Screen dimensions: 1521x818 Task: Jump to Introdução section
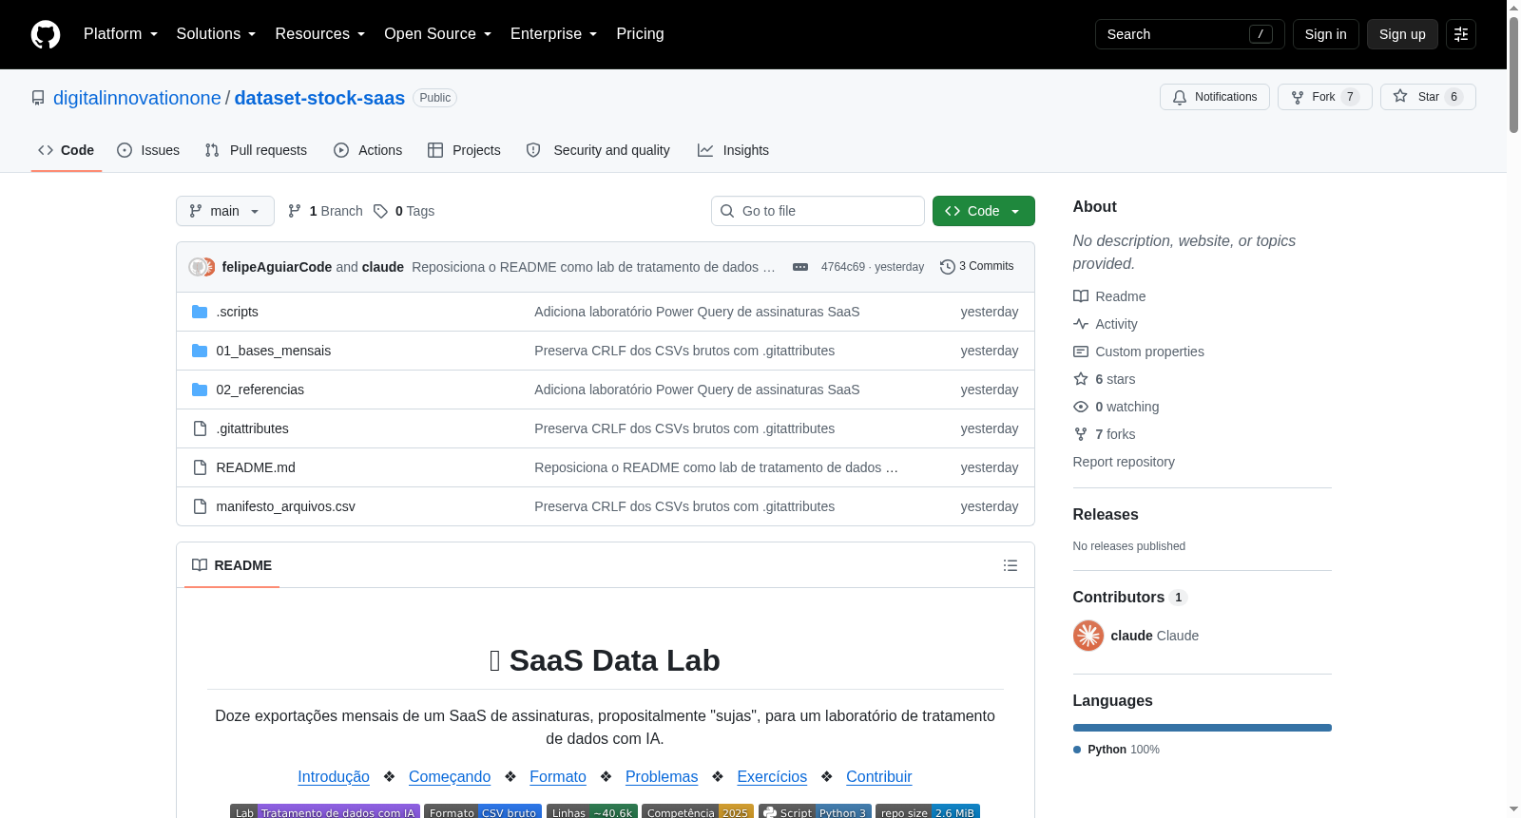[334, 776]
